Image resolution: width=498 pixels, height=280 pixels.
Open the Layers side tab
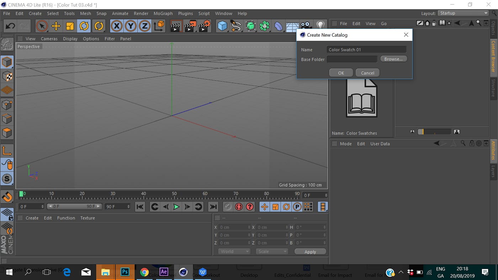(493, 171)
